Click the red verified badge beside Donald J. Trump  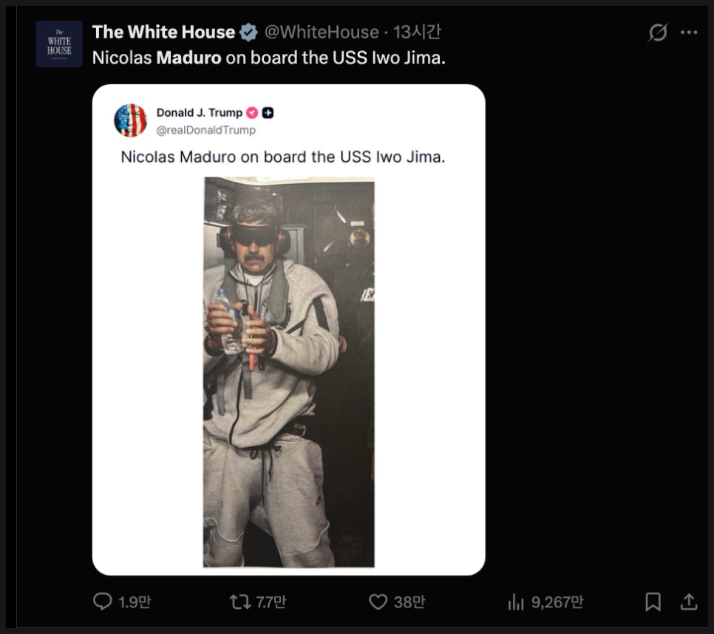pos(251,113)
